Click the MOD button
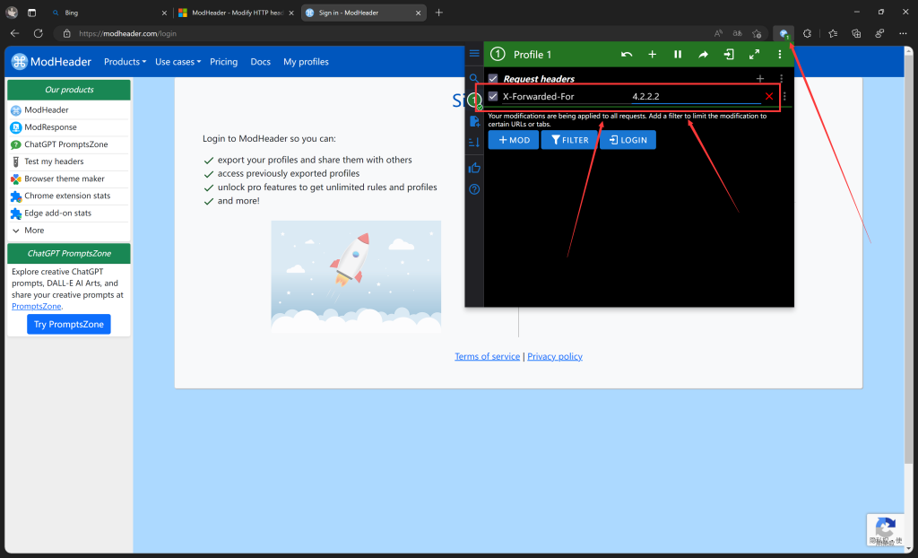The height and width of the screenshot is (558, 918). coord(514,140)
